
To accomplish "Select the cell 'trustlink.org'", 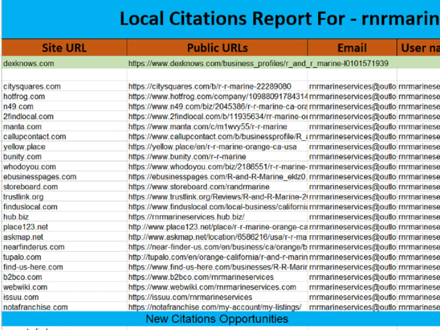I will click(64, 197).
